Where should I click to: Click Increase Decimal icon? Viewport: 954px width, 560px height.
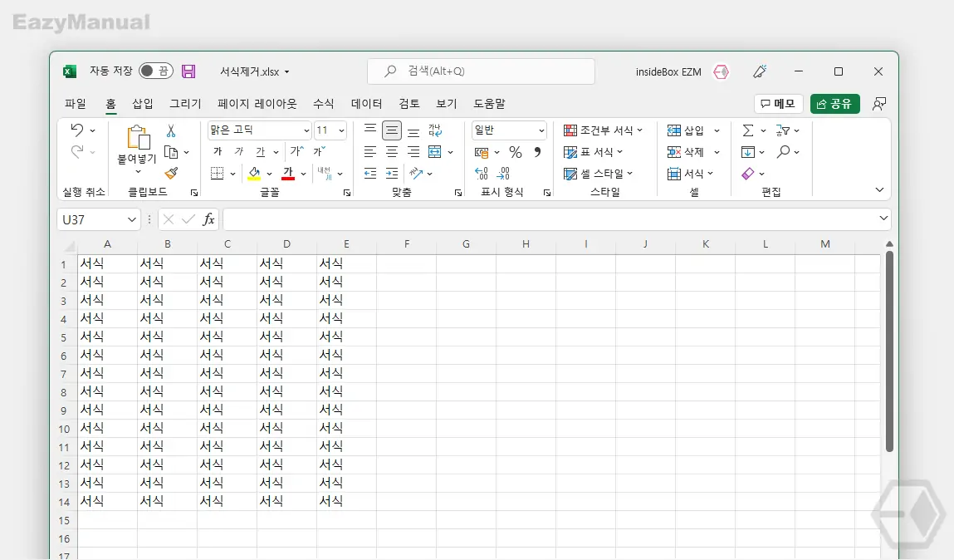coord(482,174)
